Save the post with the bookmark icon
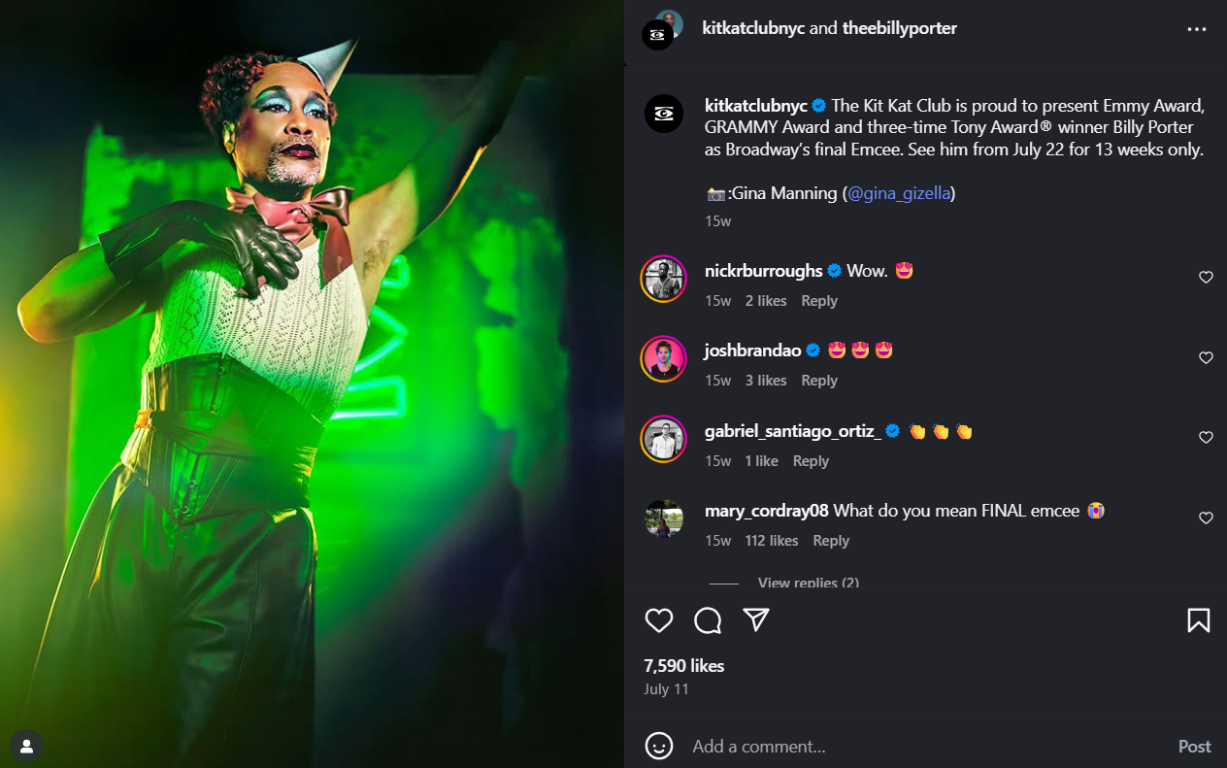Image resolution: width=1227 pixels, height=768 pixels. (1199, 620)
